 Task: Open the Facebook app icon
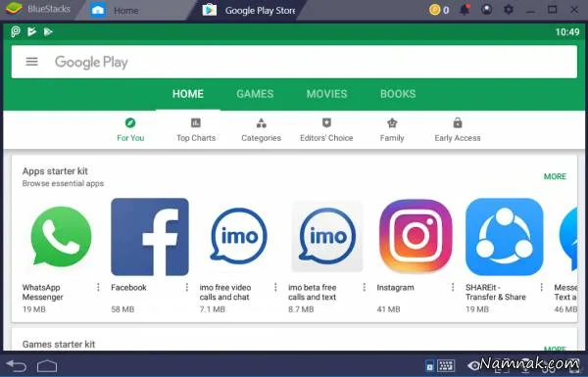coord(150,237)
